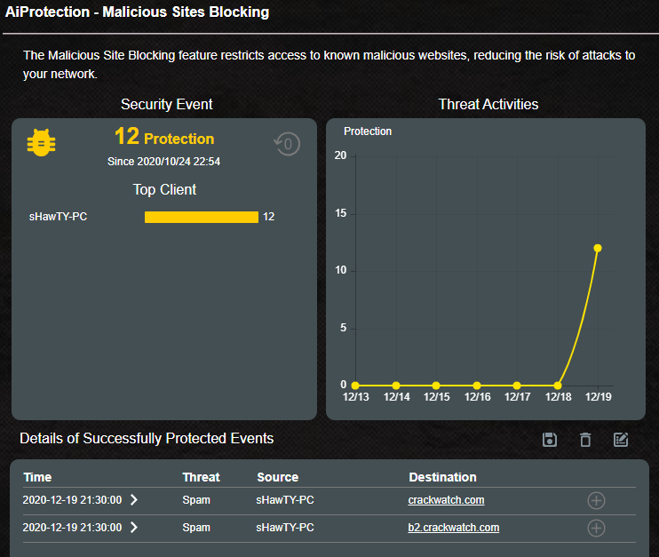Image resolution: width=659 pixels, height=557 pixels.
Task: Click plus icon next to b2.crackwatch.com
Action: [x=597, y=529]
